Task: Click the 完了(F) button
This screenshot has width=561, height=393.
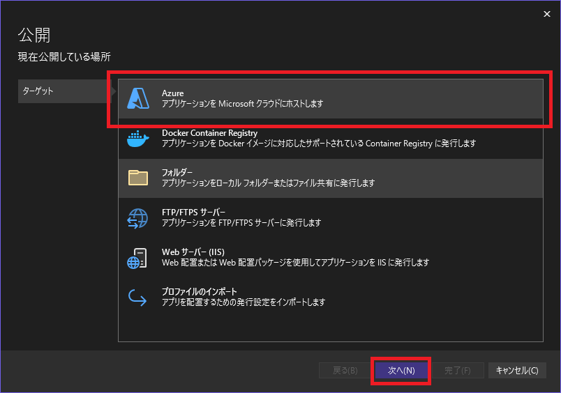Action: (458, 371)
